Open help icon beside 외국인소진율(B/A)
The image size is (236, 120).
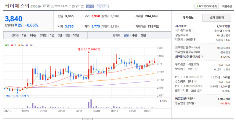point(202,57)
